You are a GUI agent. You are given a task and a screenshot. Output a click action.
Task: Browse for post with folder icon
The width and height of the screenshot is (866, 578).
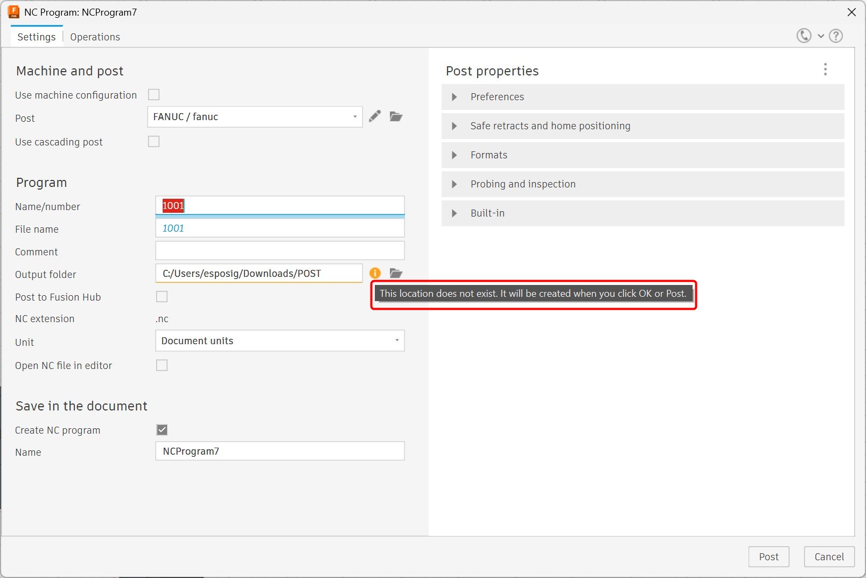point(396,116)
